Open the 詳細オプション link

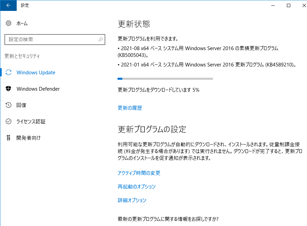[x=132, y=200]
